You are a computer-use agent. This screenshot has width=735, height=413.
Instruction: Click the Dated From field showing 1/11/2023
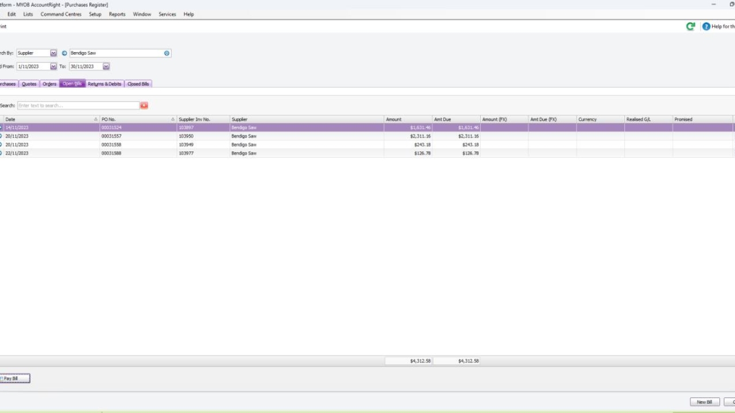pos(33,67)
